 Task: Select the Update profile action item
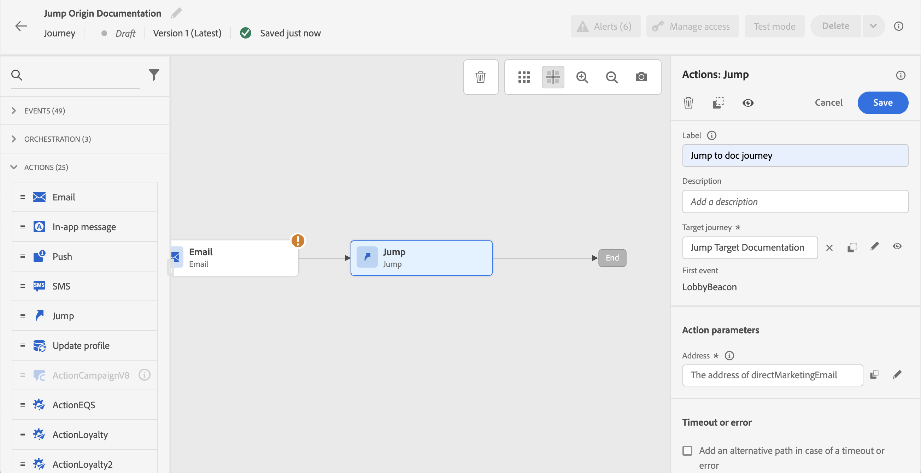point(81,345)
